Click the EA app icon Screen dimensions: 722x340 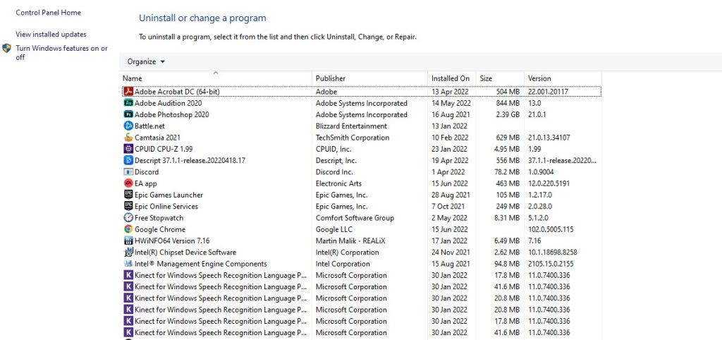pyautogui.click(x=128, y=183)
